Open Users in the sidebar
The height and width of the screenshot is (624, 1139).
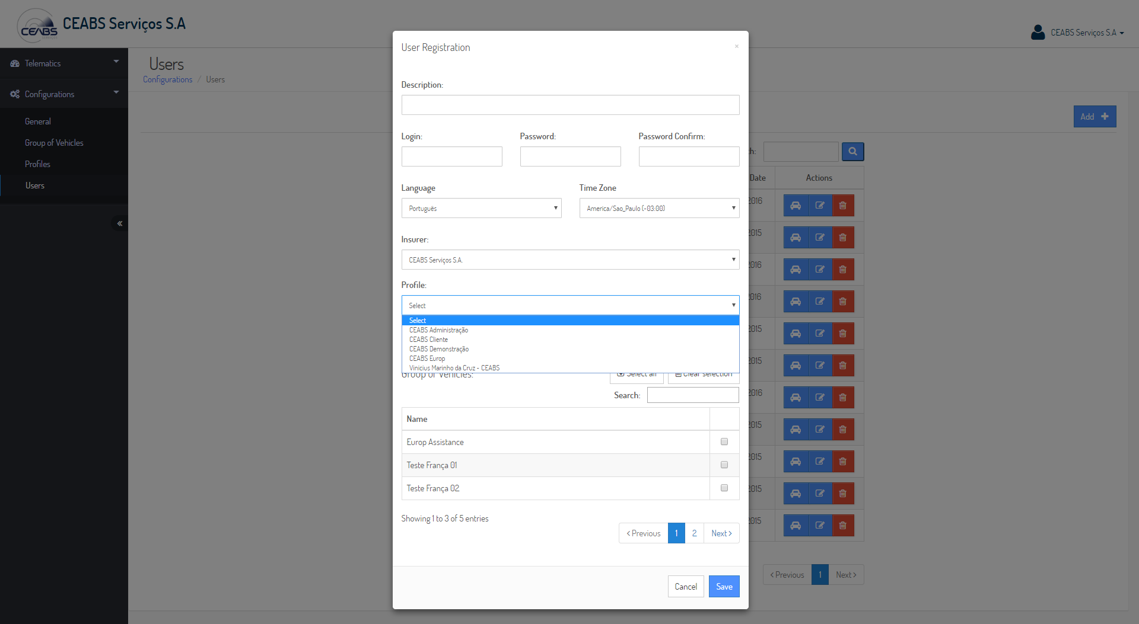click(35, 185)
